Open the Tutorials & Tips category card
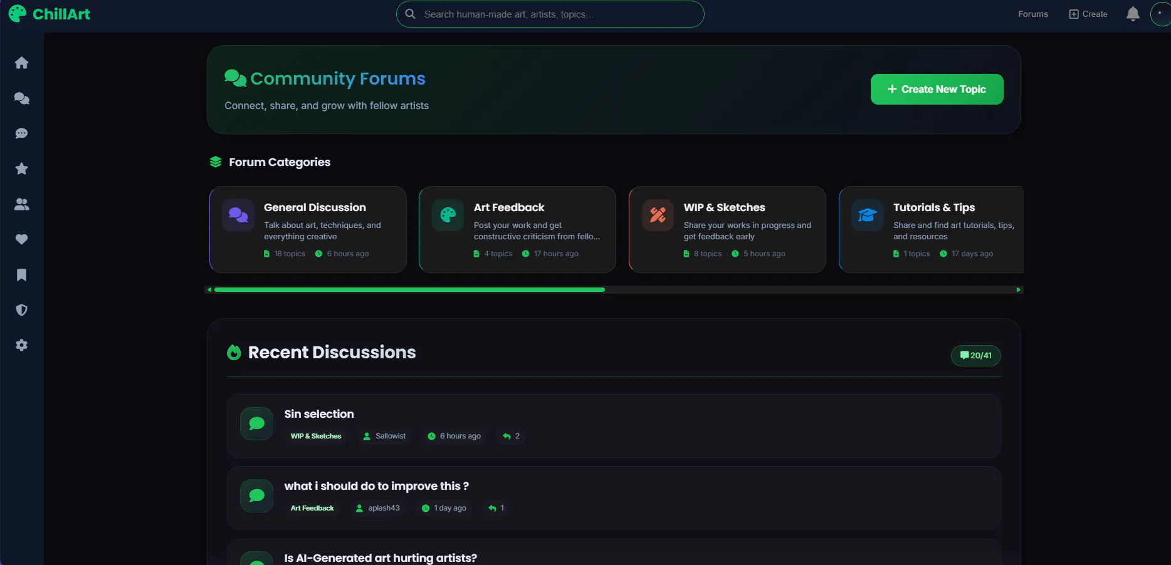 click(x=931, y=229)
